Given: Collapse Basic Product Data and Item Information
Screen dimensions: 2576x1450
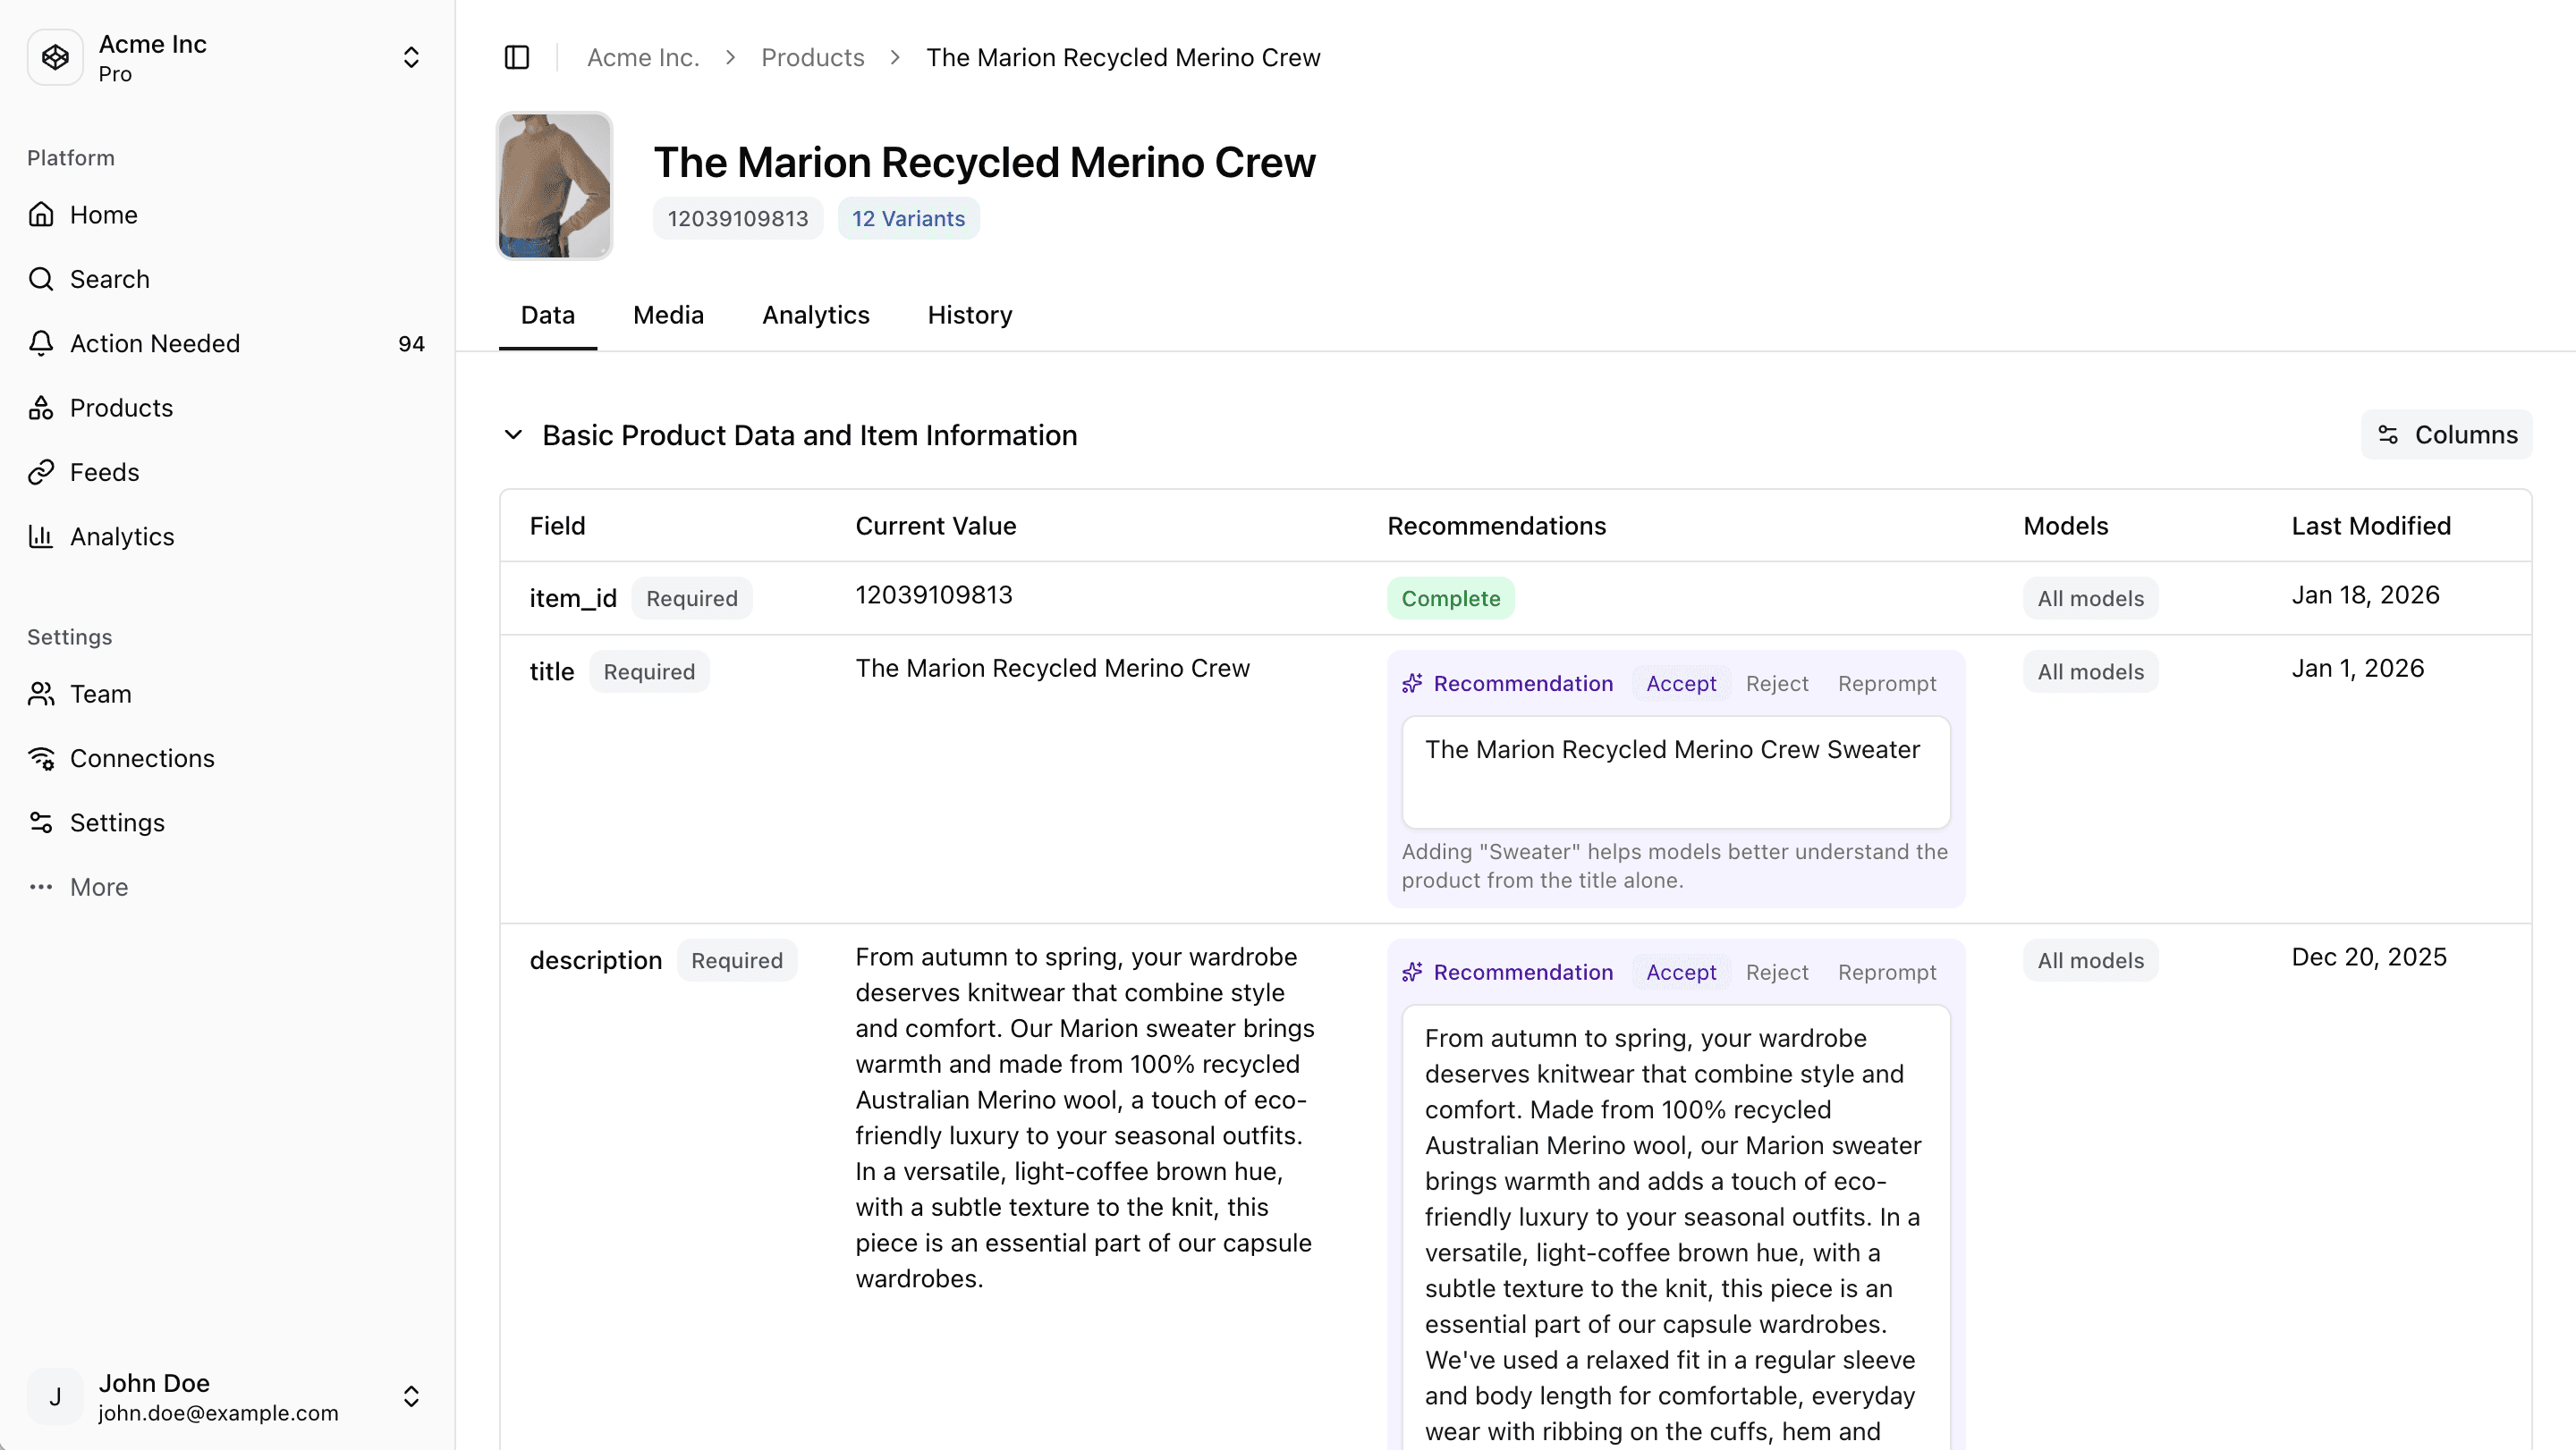Looking at the screenshot, I should point(514,434).
